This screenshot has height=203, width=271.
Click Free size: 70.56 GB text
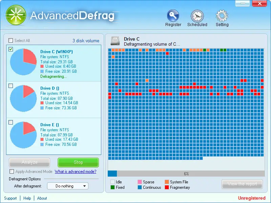coord(61,144)
